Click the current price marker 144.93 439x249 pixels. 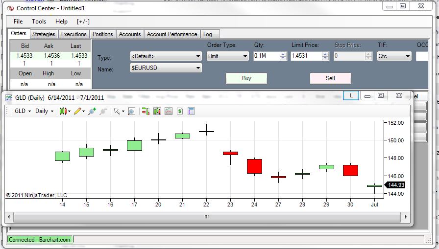395,185
